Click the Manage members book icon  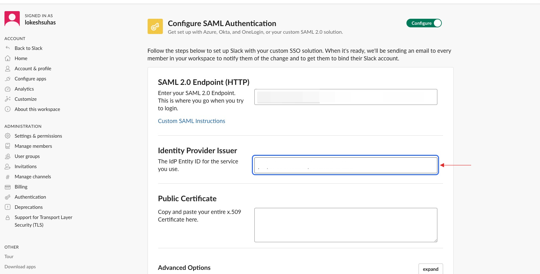(x=8, y=146)
